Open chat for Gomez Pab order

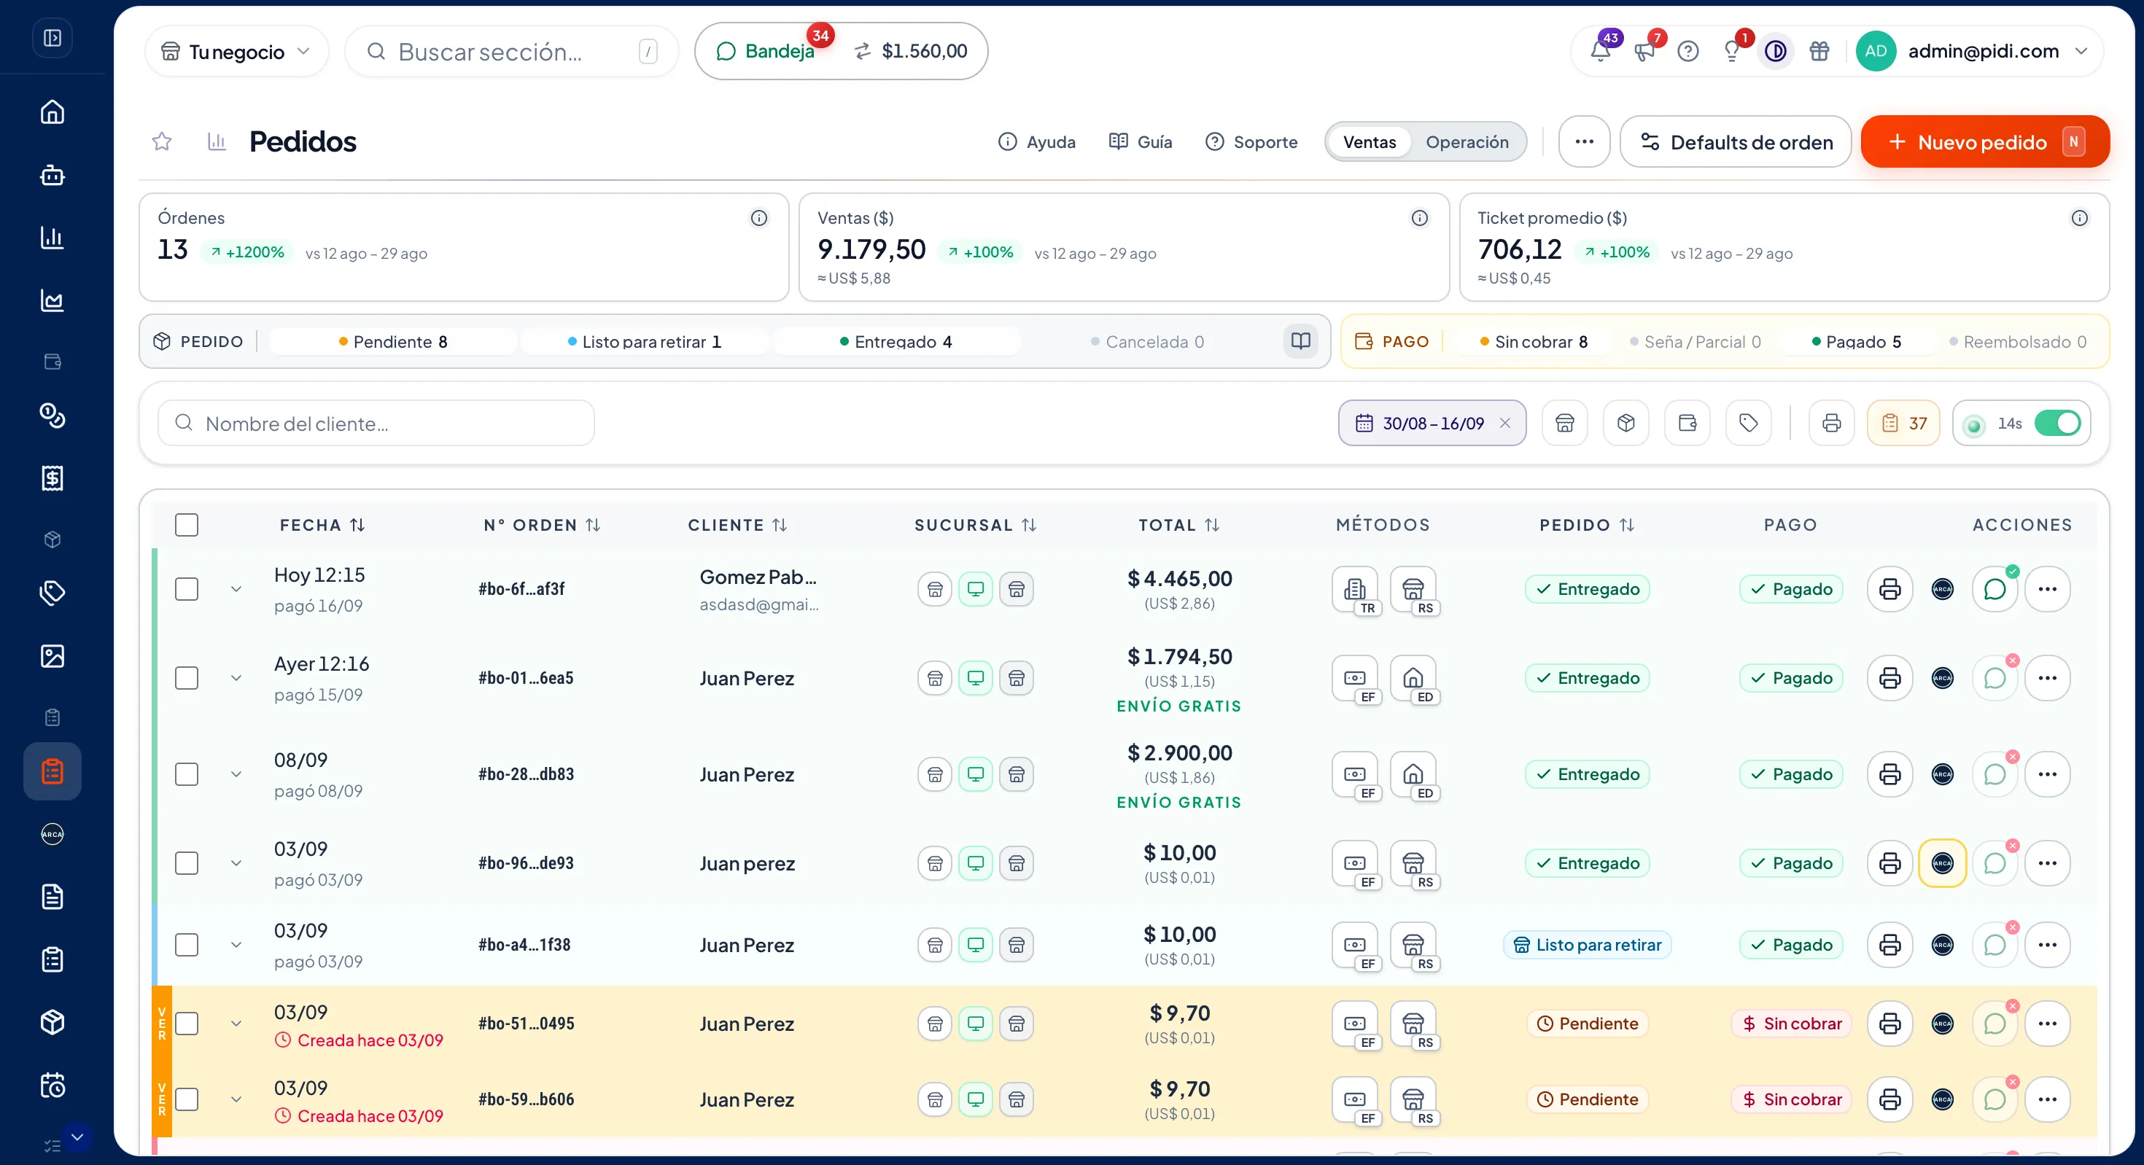(1995, 589)
